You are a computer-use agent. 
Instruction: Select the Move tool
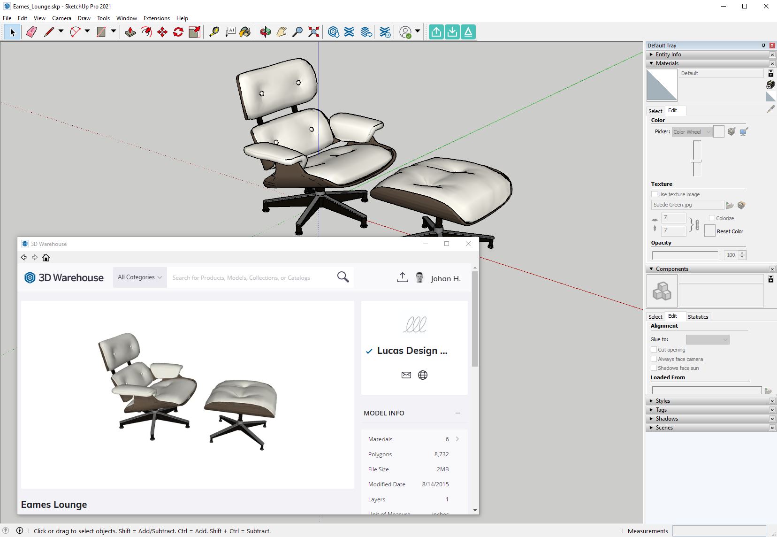162,32
